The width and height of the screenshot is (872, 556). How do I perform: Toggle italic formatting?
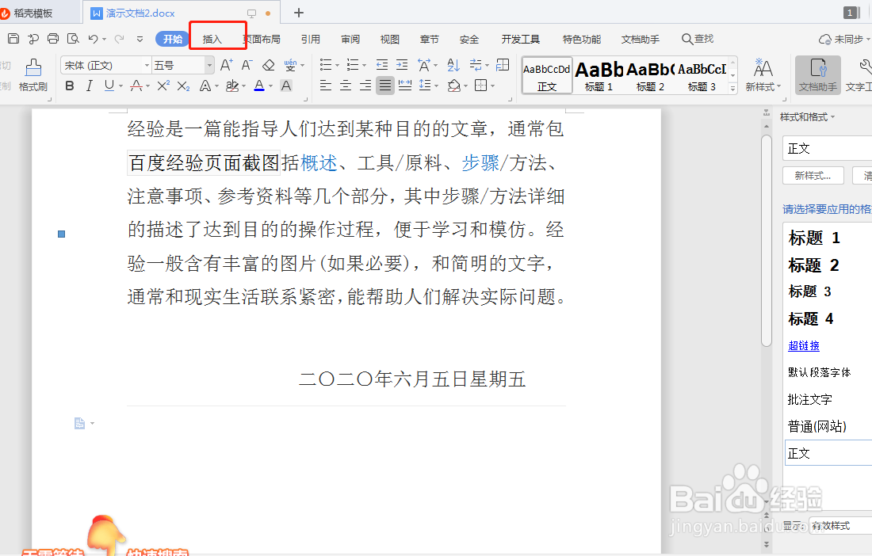click(x=89, y=86)
